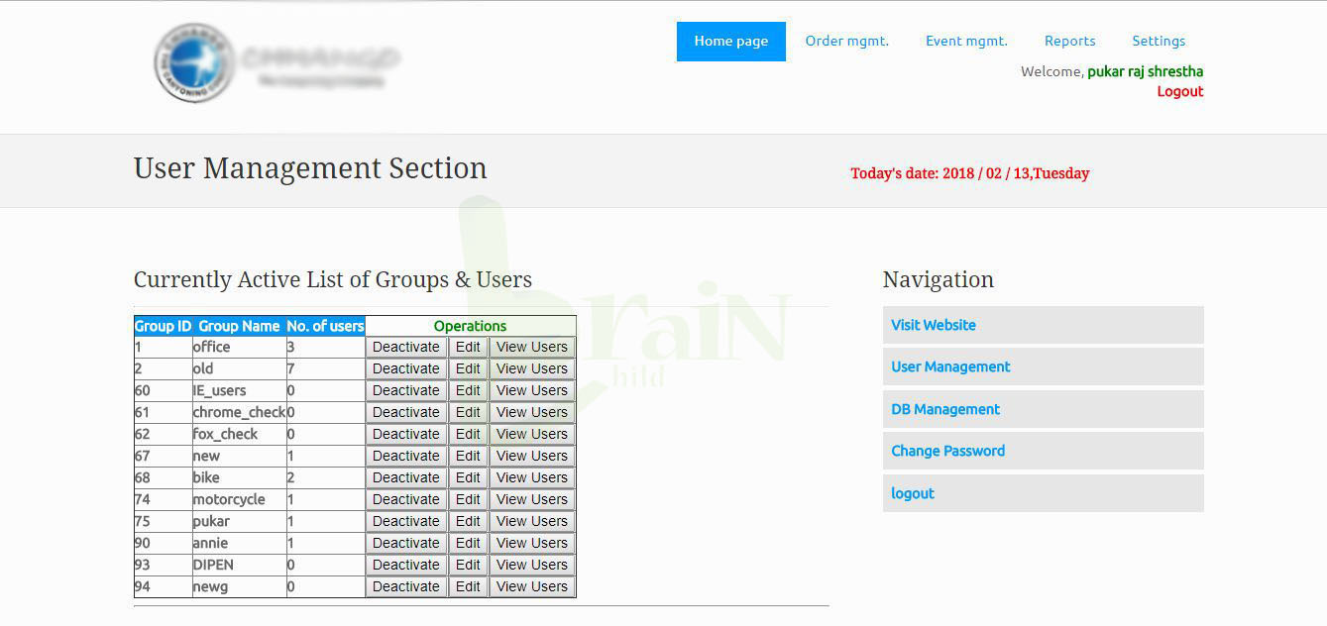Deactivate the DIPEN group
This screenshot has height=626, width=1327.
click(x=406, y=566)
